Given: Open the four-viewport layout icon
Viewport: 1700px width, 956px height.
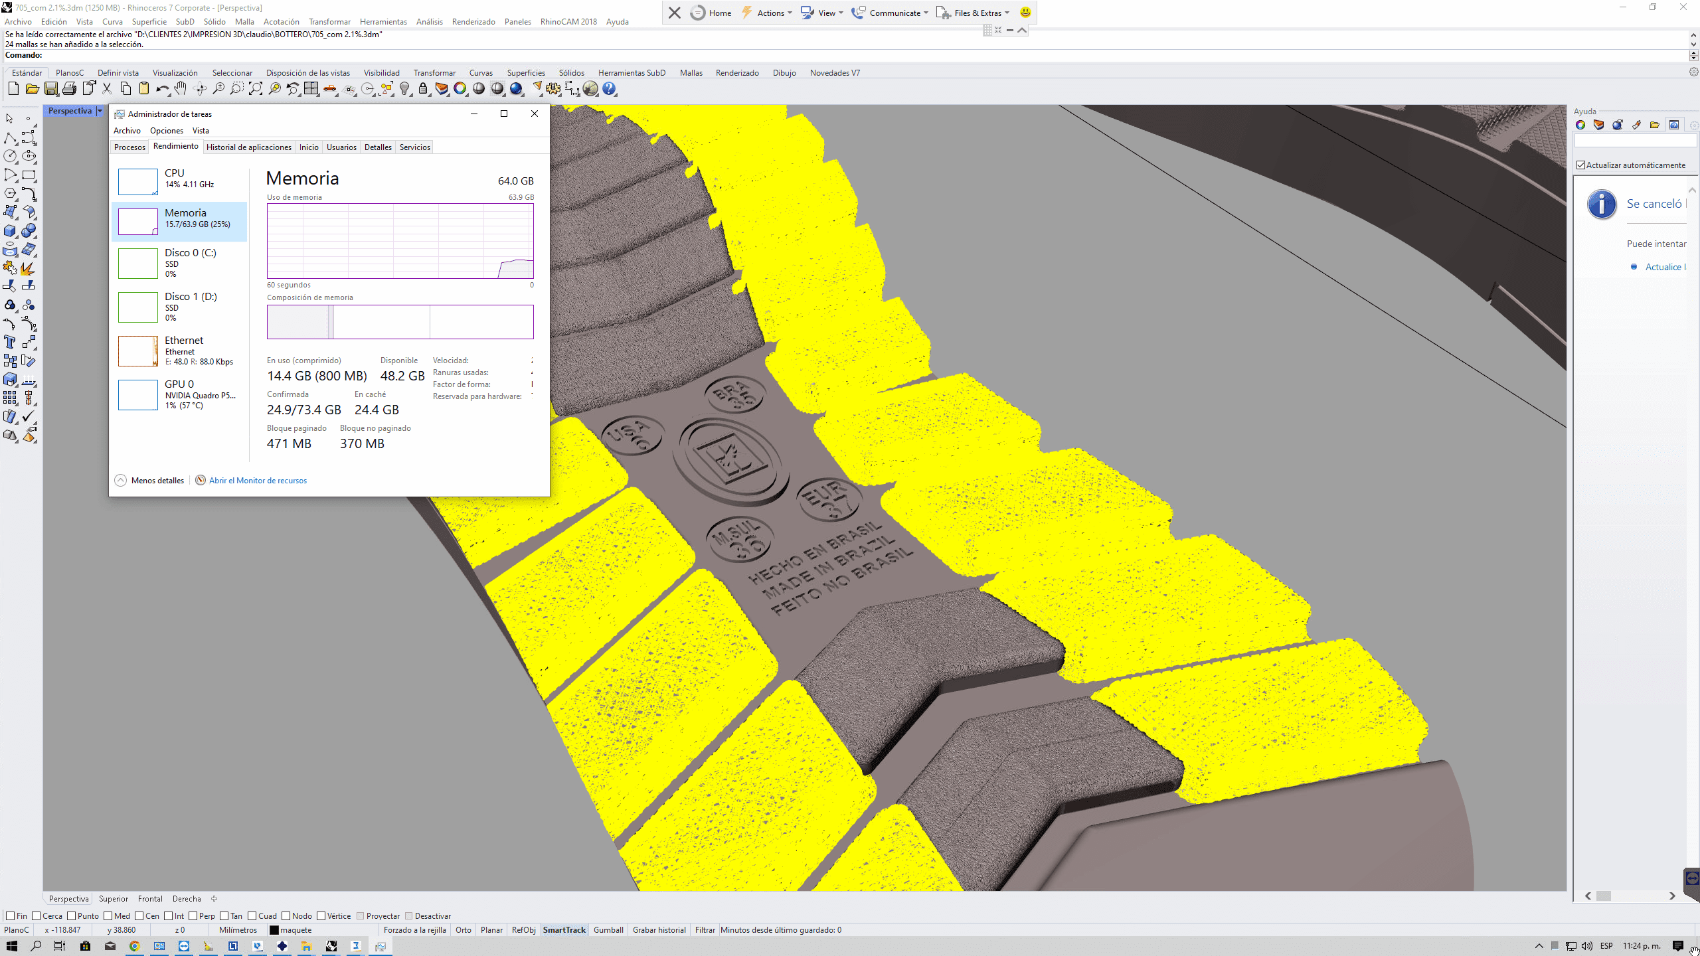Looking at the screenshot, I should pos(311,89).
